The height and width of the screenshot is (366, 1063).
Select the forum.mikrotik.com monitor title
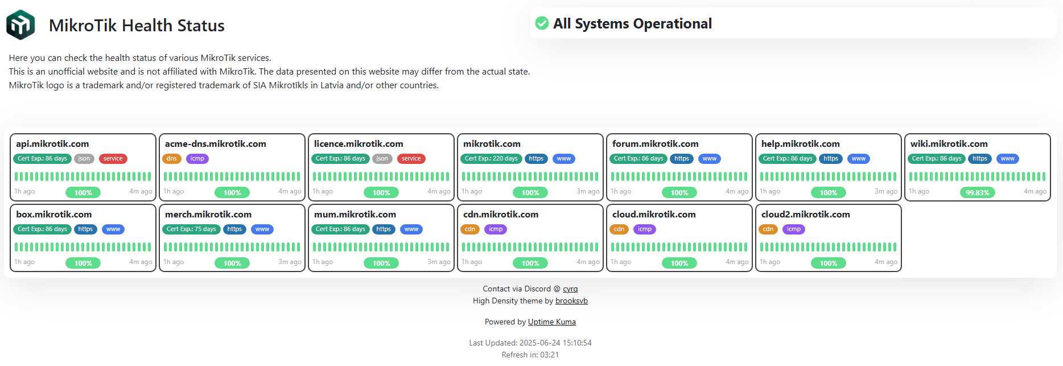pyautogui.click(x=656, y=144)
